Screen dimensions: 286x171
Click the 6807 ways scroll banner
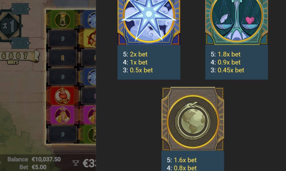(19, 57)
